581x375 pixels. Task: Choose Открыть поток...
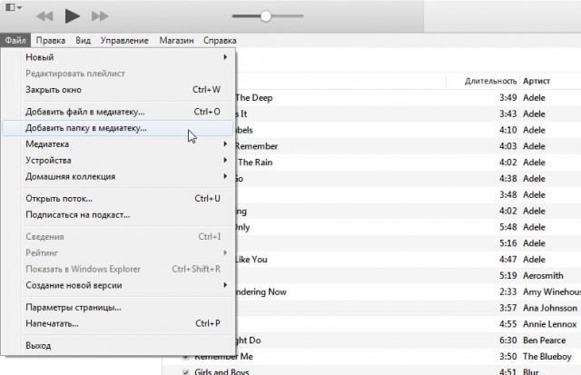click(119, 199)
